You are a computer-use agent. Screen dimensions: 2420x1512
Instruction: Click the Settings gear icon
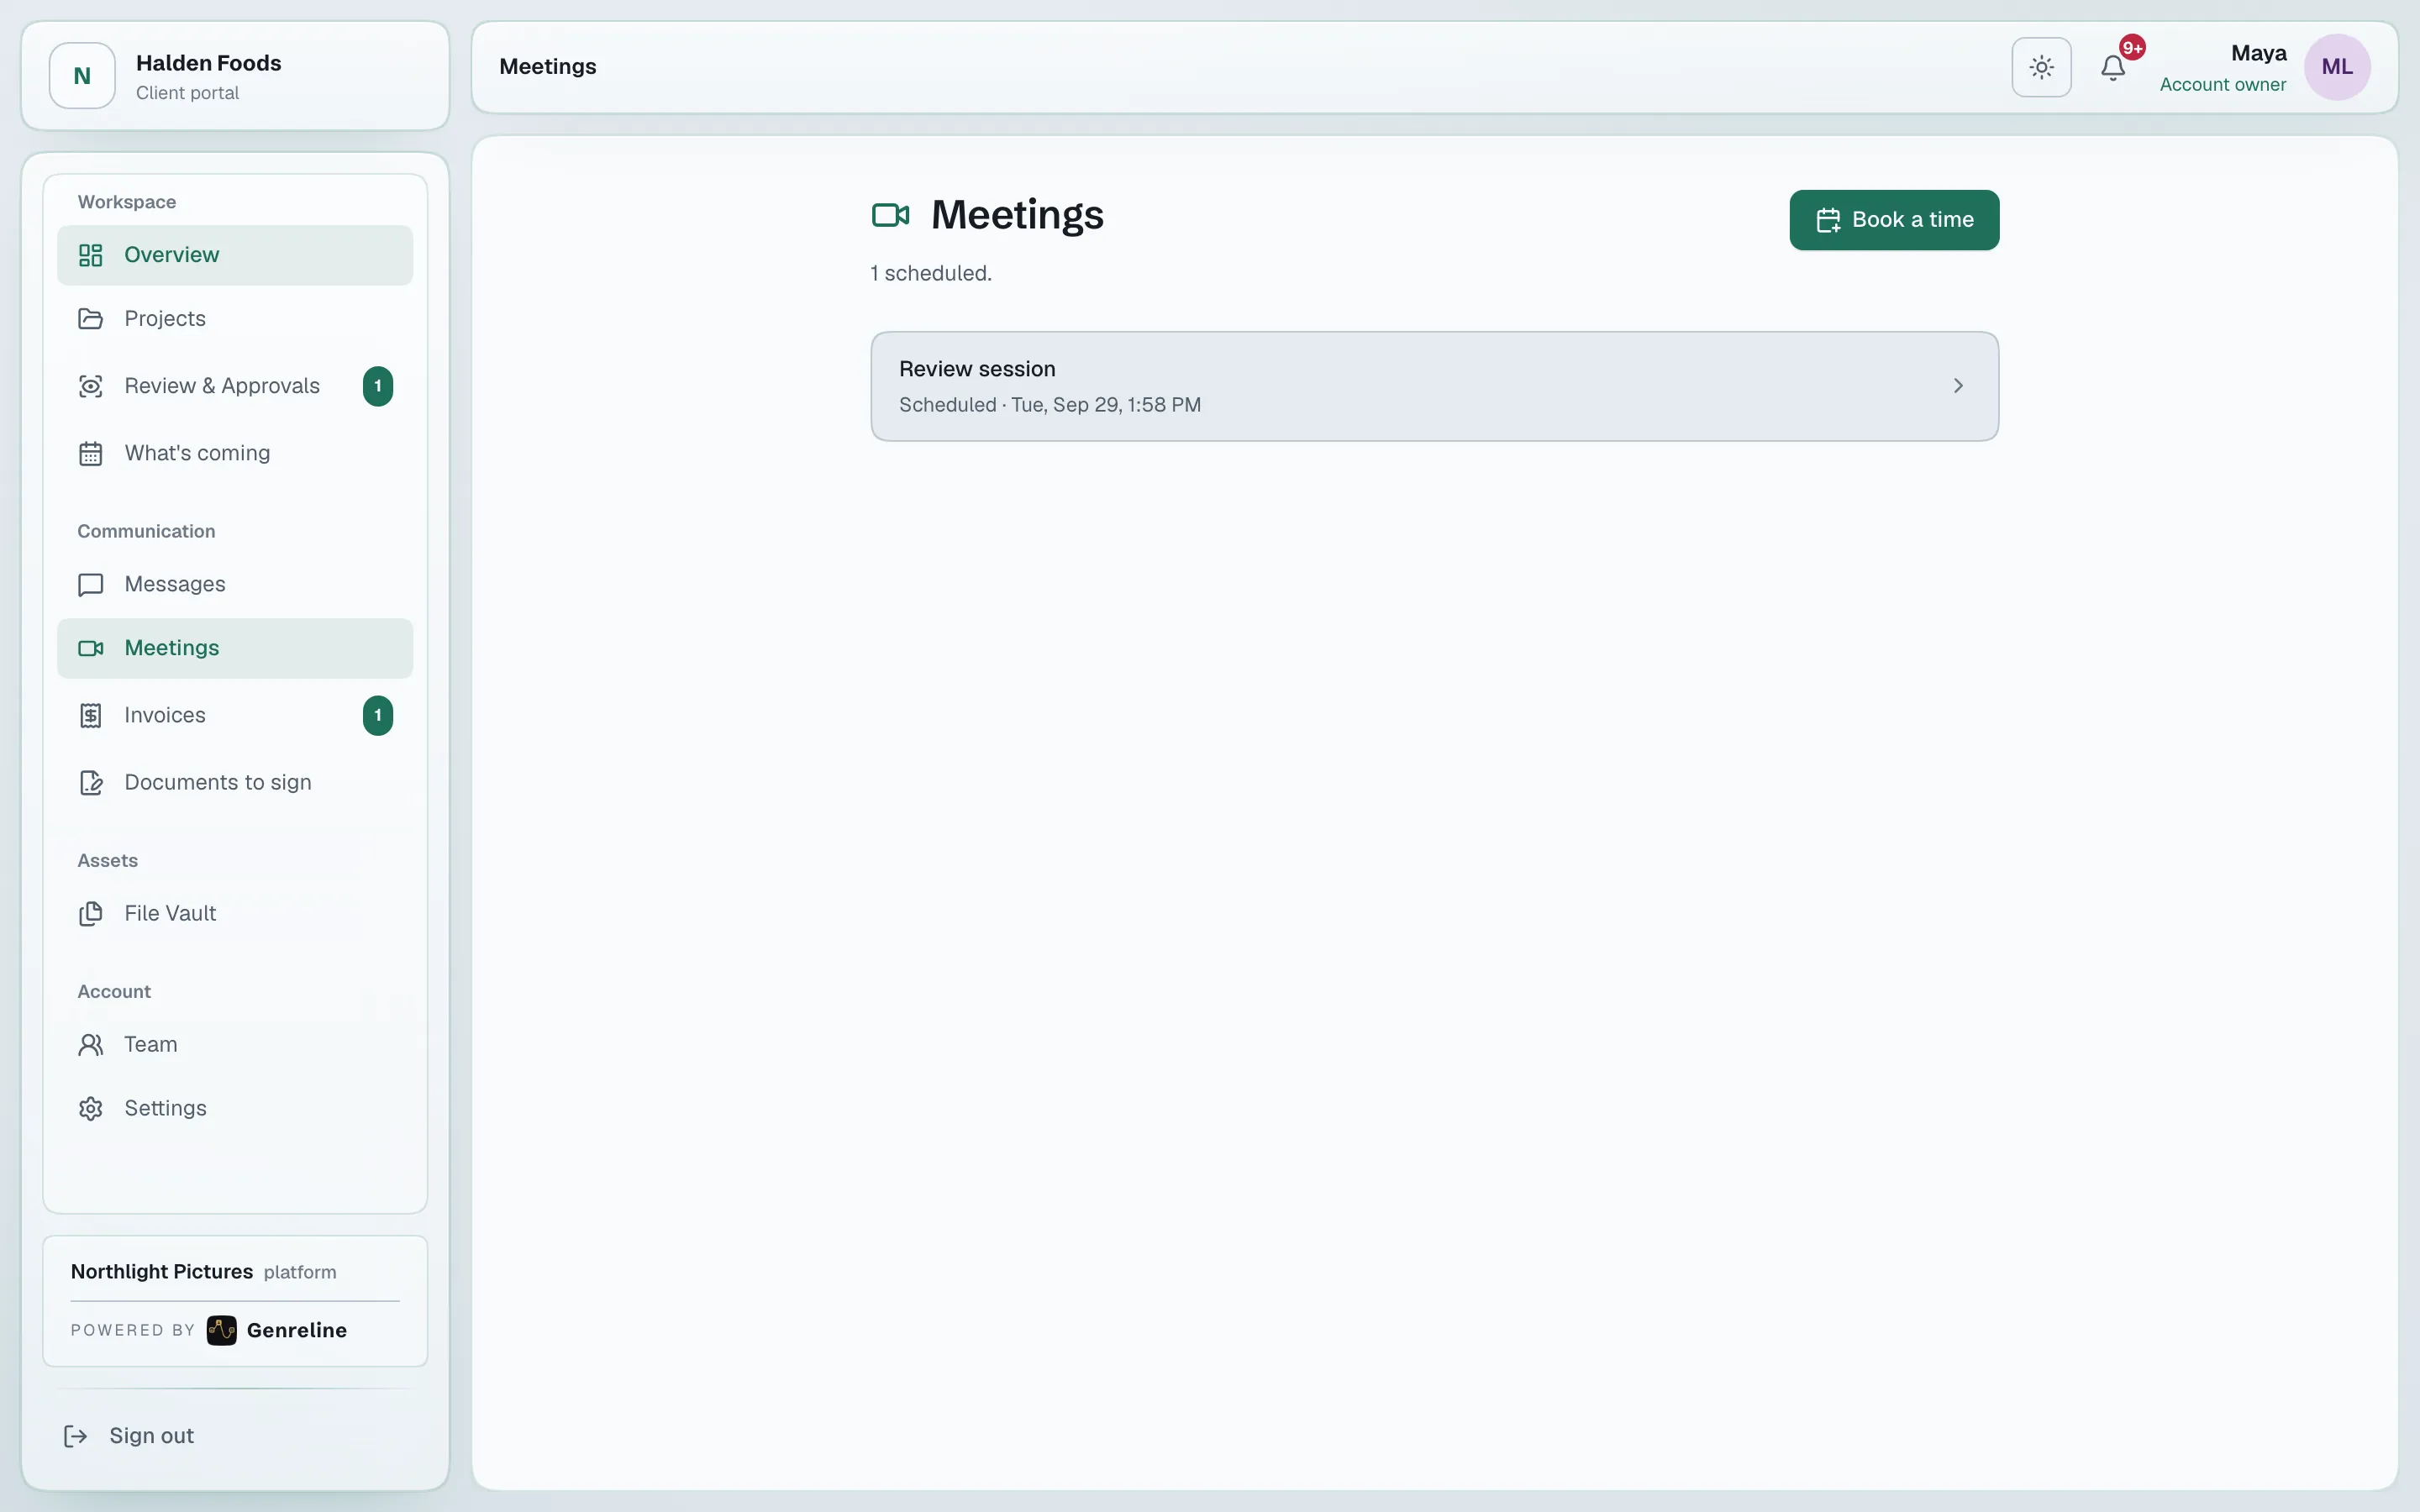91,1108
